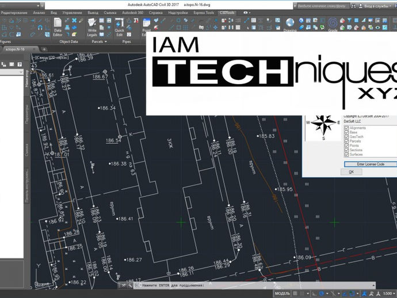The image size is (397, 298).
Task: Click the keyword search input field
Action: pos(322,6)
